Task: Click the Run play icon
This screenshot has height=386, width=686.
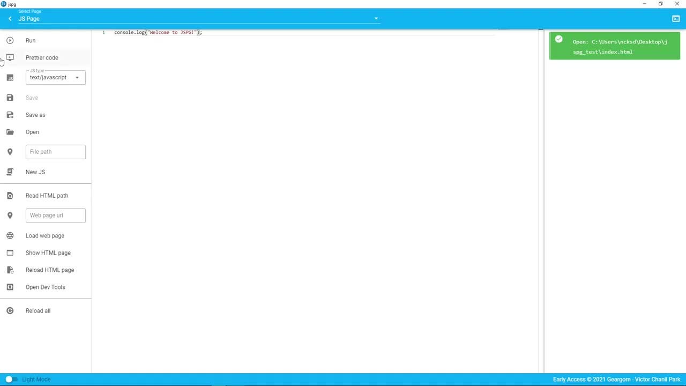Action: point(10,41)
